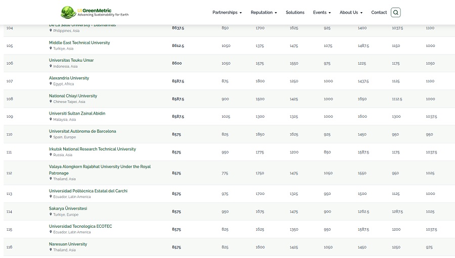Open the Solutions menu item
Image resolution: width=455 pixels, height=258 pixels.
click(295, 13)
